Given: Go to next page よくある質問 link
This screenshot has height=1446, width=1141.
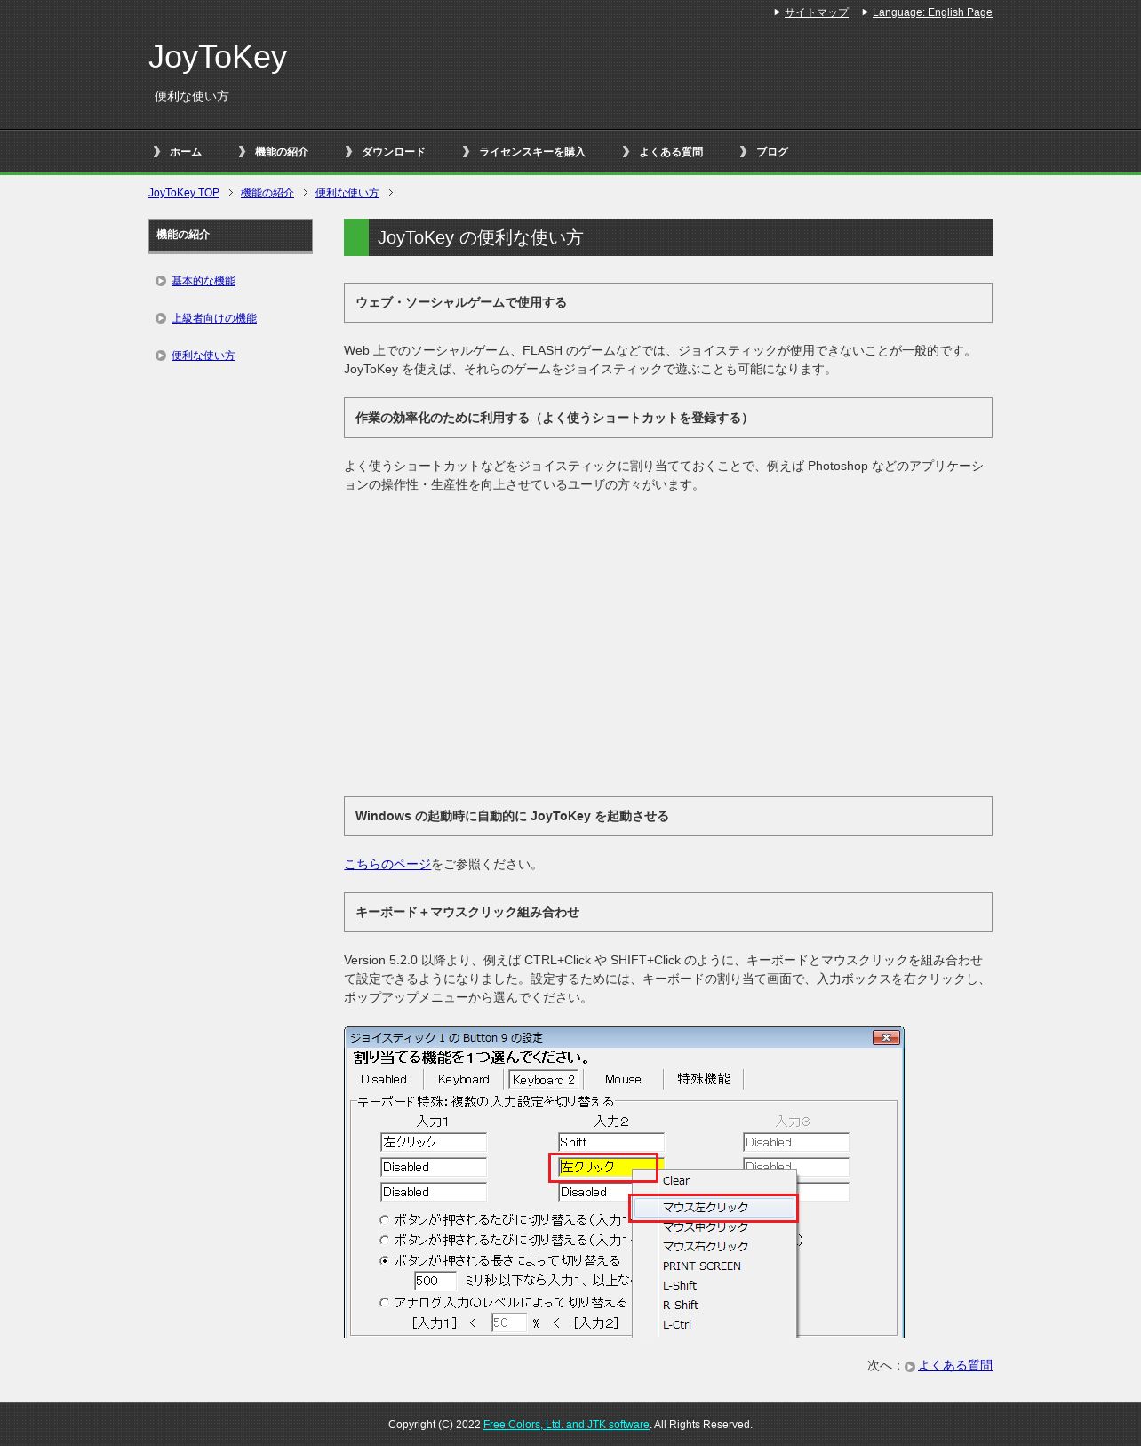Looking at the screenshot, I should 955,1365.
